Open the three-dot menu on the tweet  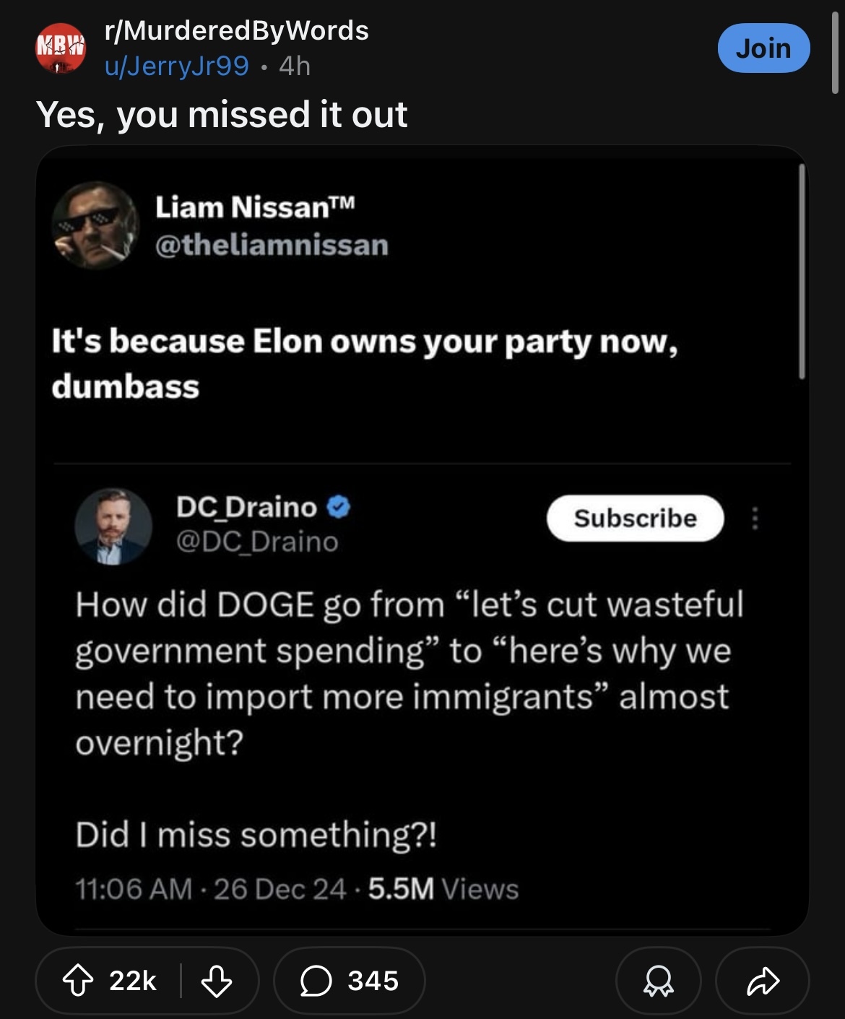(x=755, y=519)
